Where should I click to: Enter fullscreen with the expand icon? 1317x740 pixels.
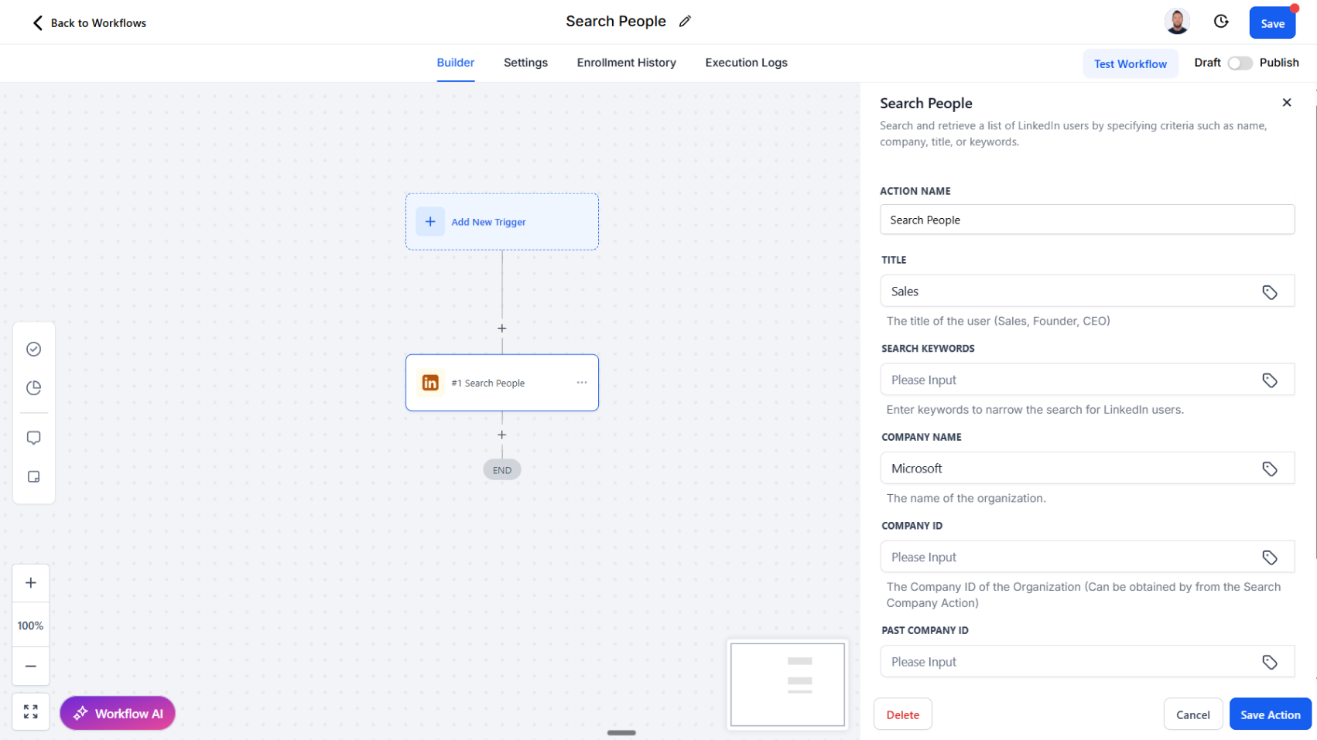[x=31, y=711]
